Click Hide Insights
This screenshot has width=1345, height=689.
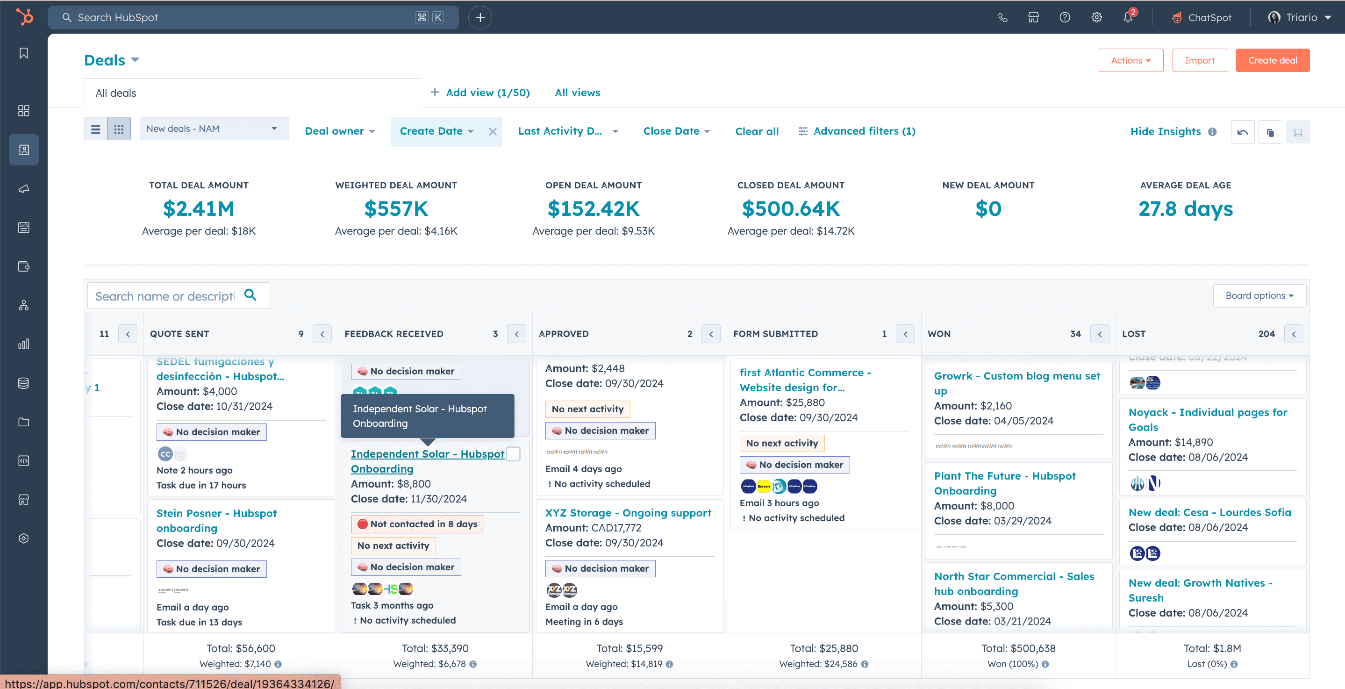point(1165,132)
